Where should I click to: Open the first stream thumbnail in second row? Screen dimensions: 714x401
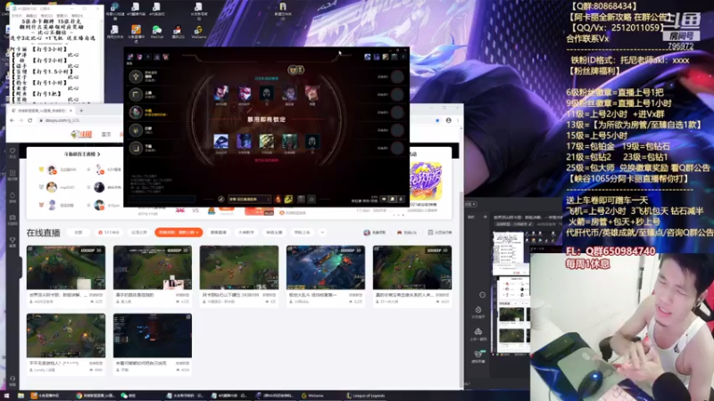[66, 336]
